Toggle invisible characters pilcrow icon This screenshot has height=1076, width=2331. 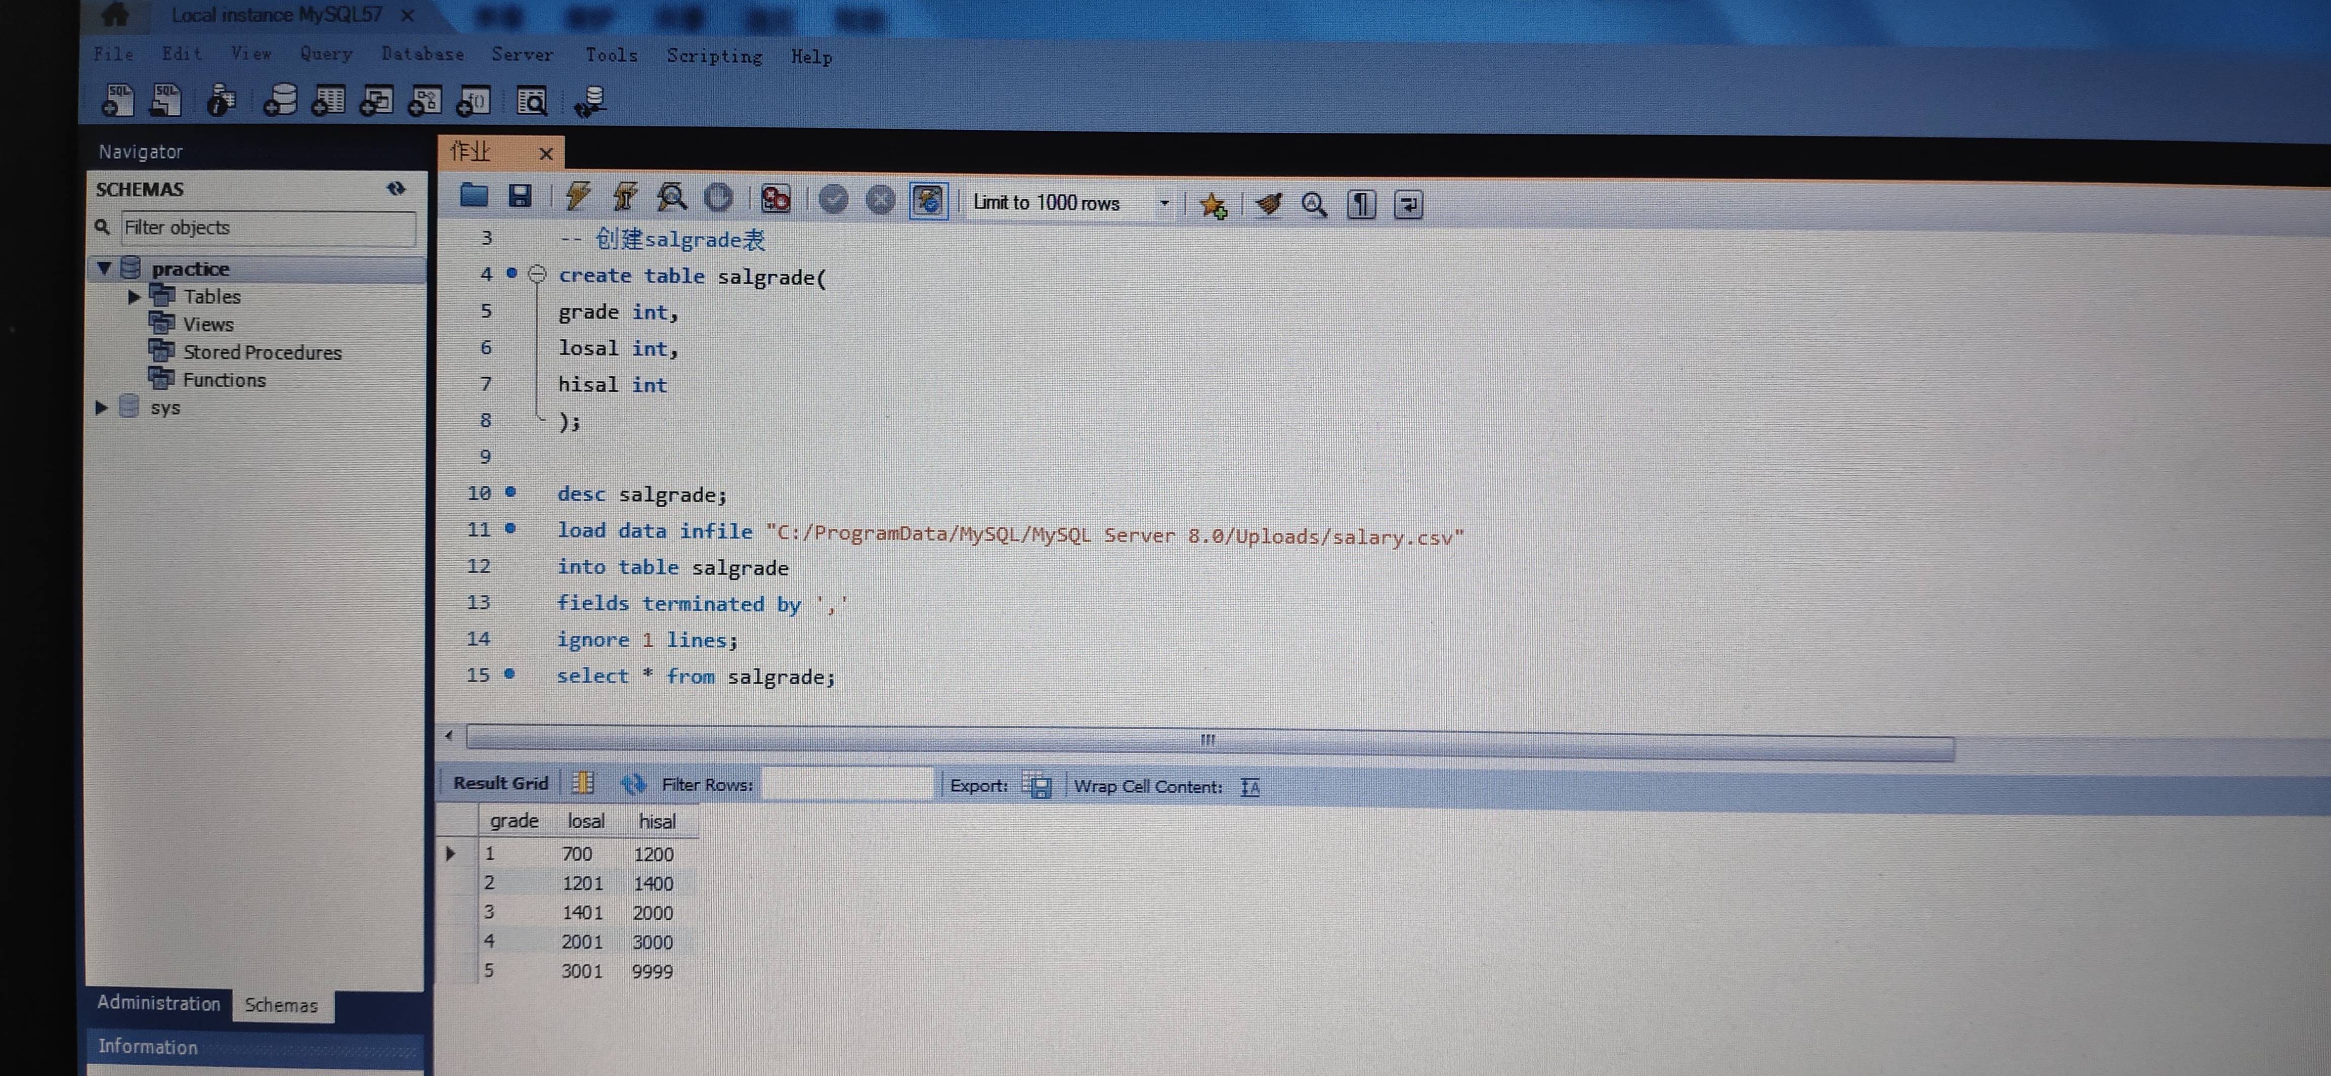point(1361,205)
